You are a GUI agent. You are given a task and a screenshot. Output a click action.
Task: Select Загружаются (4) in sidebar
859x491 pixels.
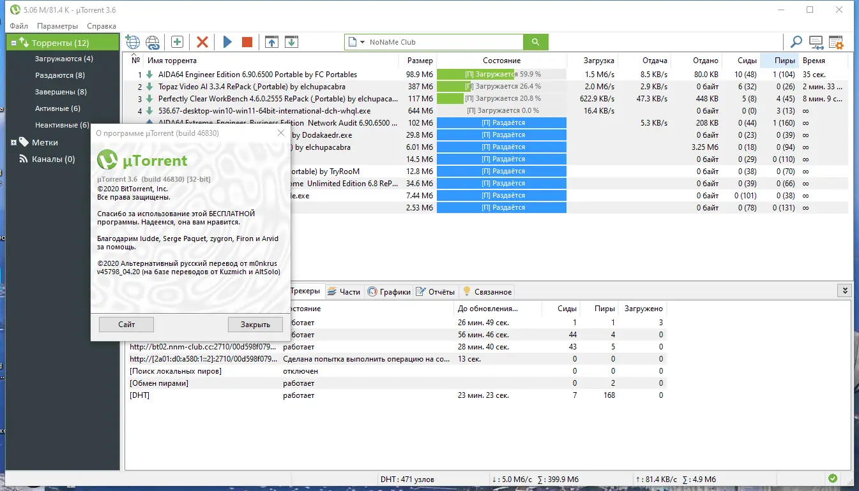tap(64, 59)
